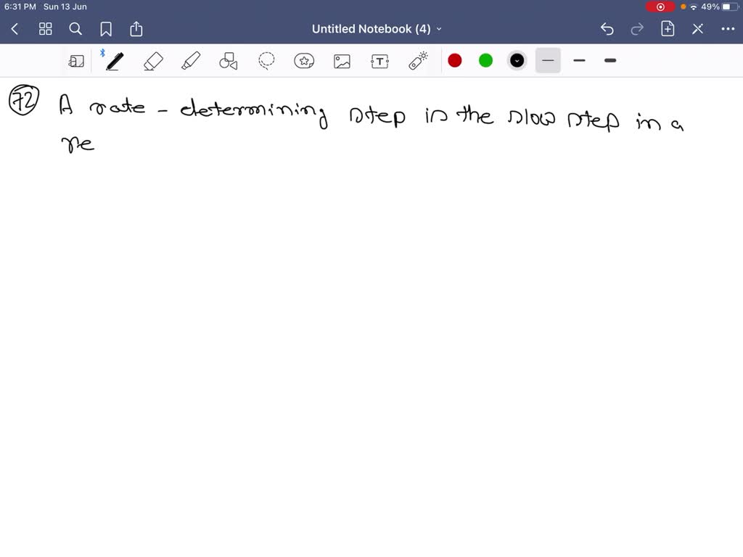Screen dimensions: 743x557
Task: Open the Elements sticker tool
Action: [304, 61]
